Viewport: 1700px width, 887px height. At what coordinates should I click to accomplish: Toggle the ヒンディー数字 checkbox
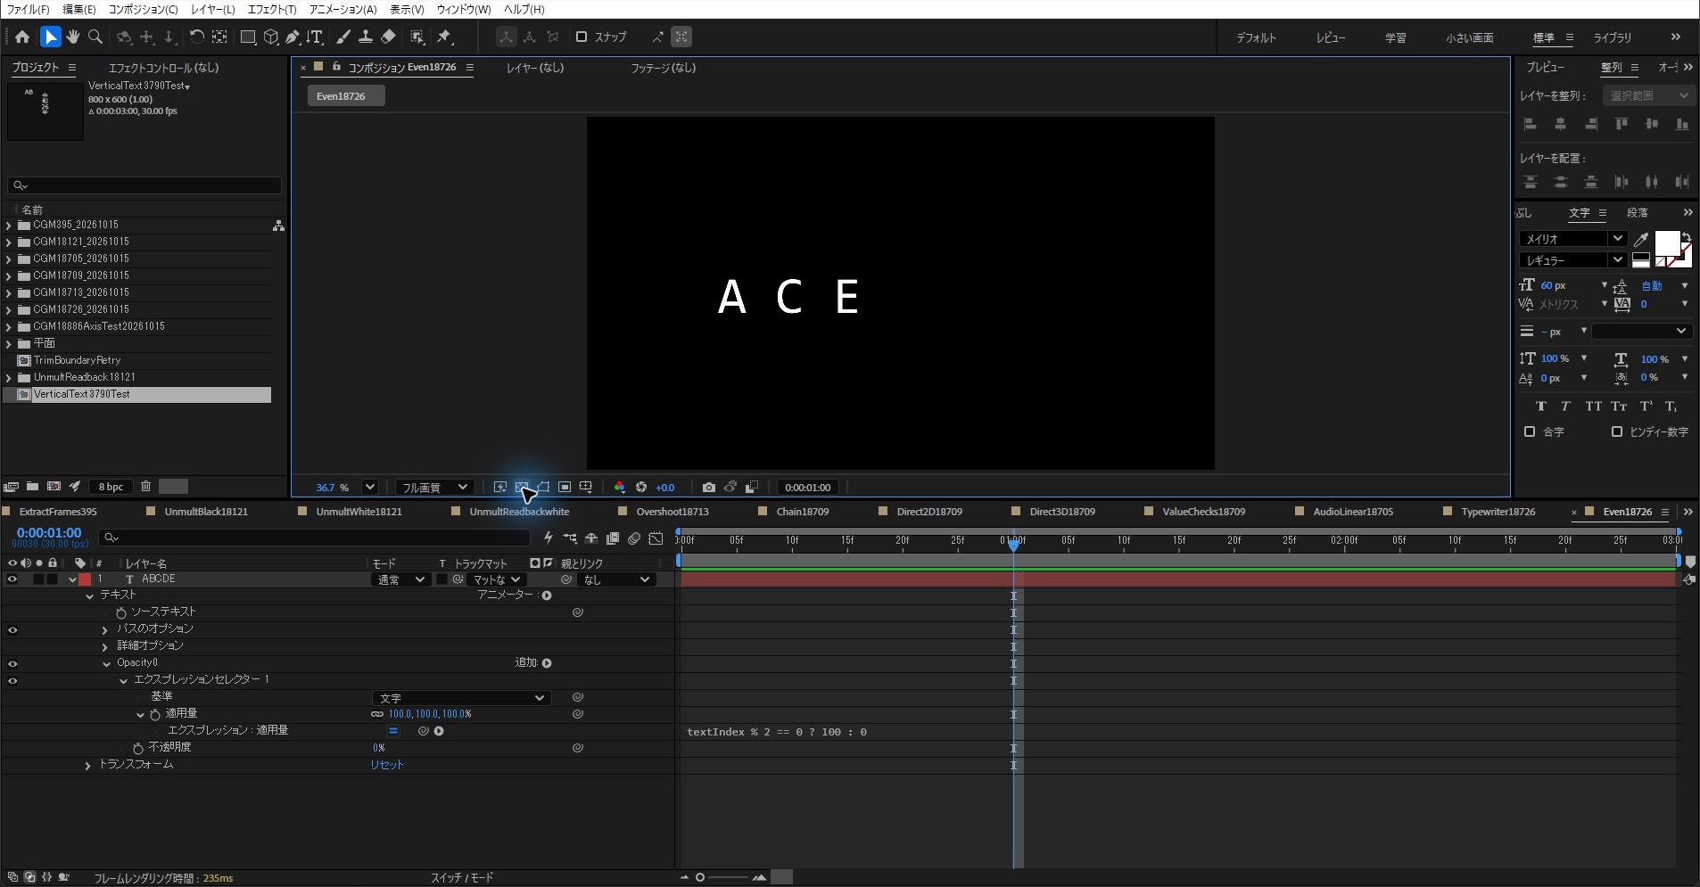tap(1617, 431)
